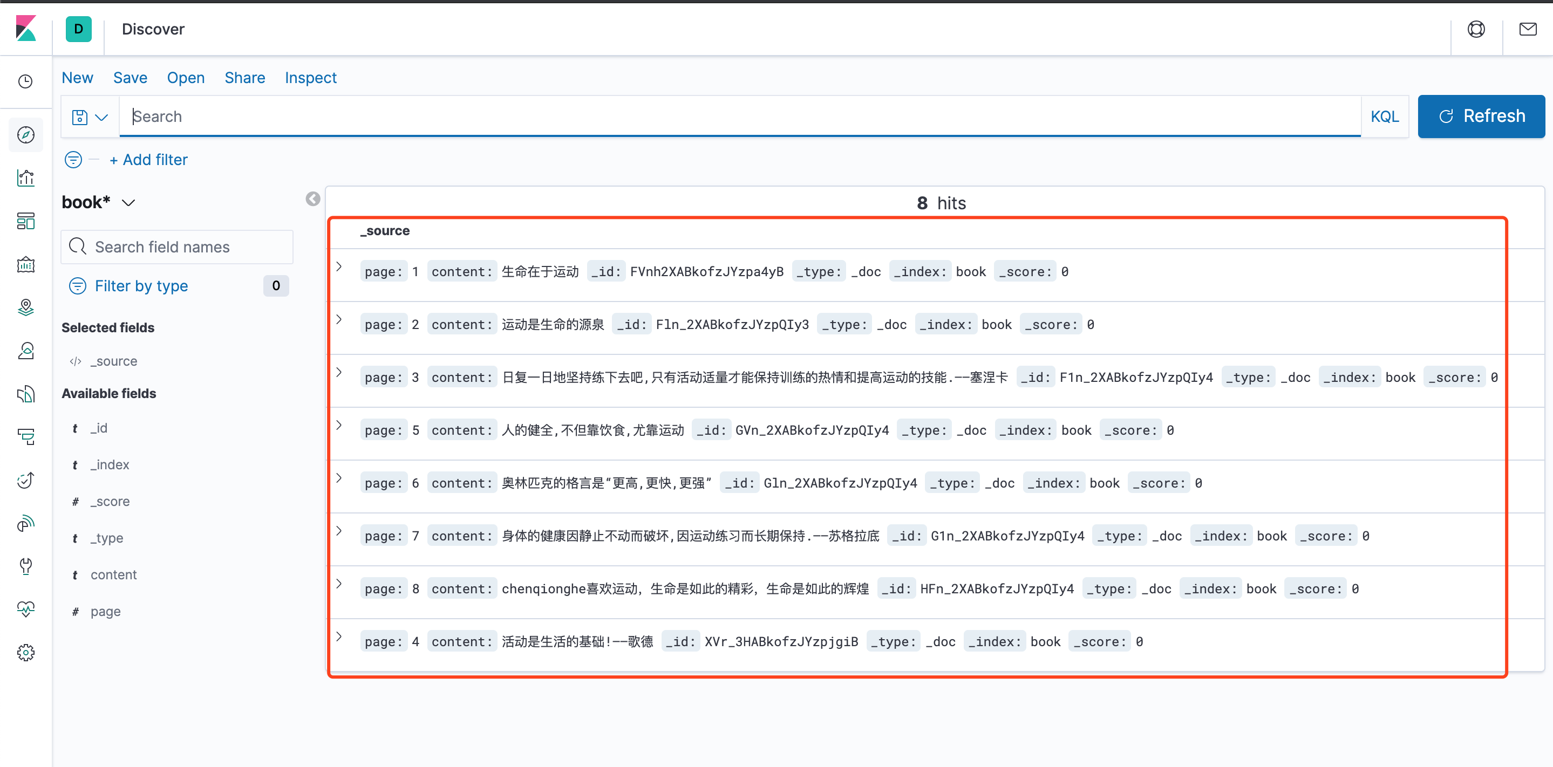This screenshot has width=1553, height=767.
Task: Click the Inspect menu item
Action: (x=310, y=78)
